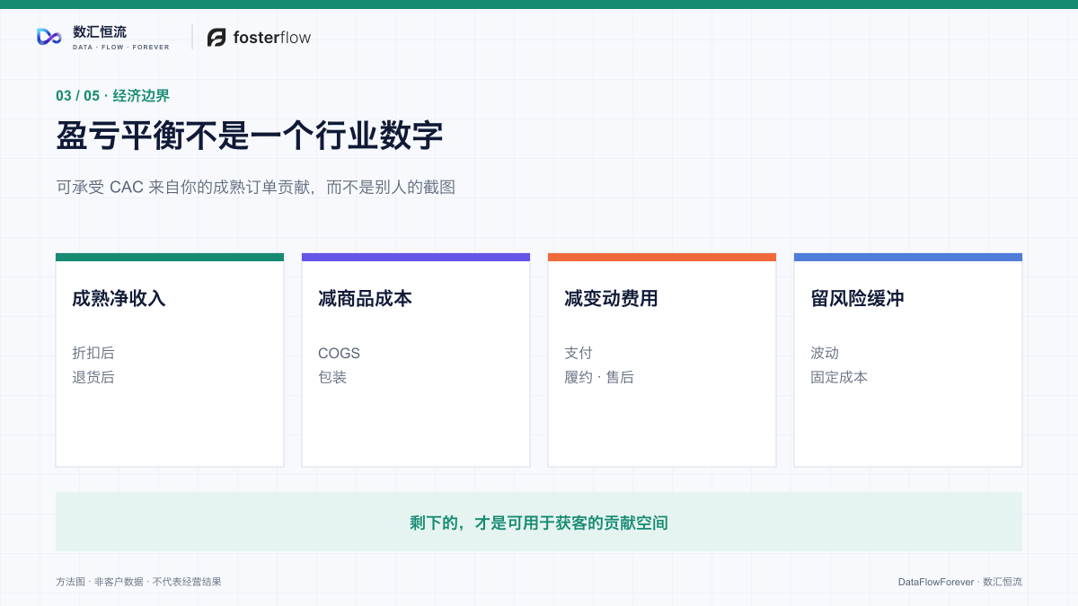This screenshot has width=1078, height=606.
Task: Click the fosterflow logo icon
Action: (x=216, y=38)
